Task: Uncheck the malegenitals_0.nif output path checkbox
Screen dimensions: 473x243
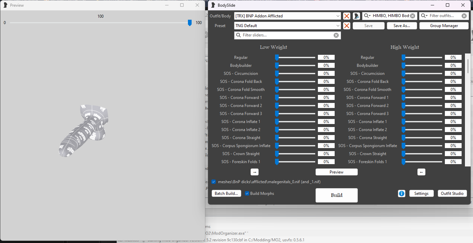Action: click(214, 182)
